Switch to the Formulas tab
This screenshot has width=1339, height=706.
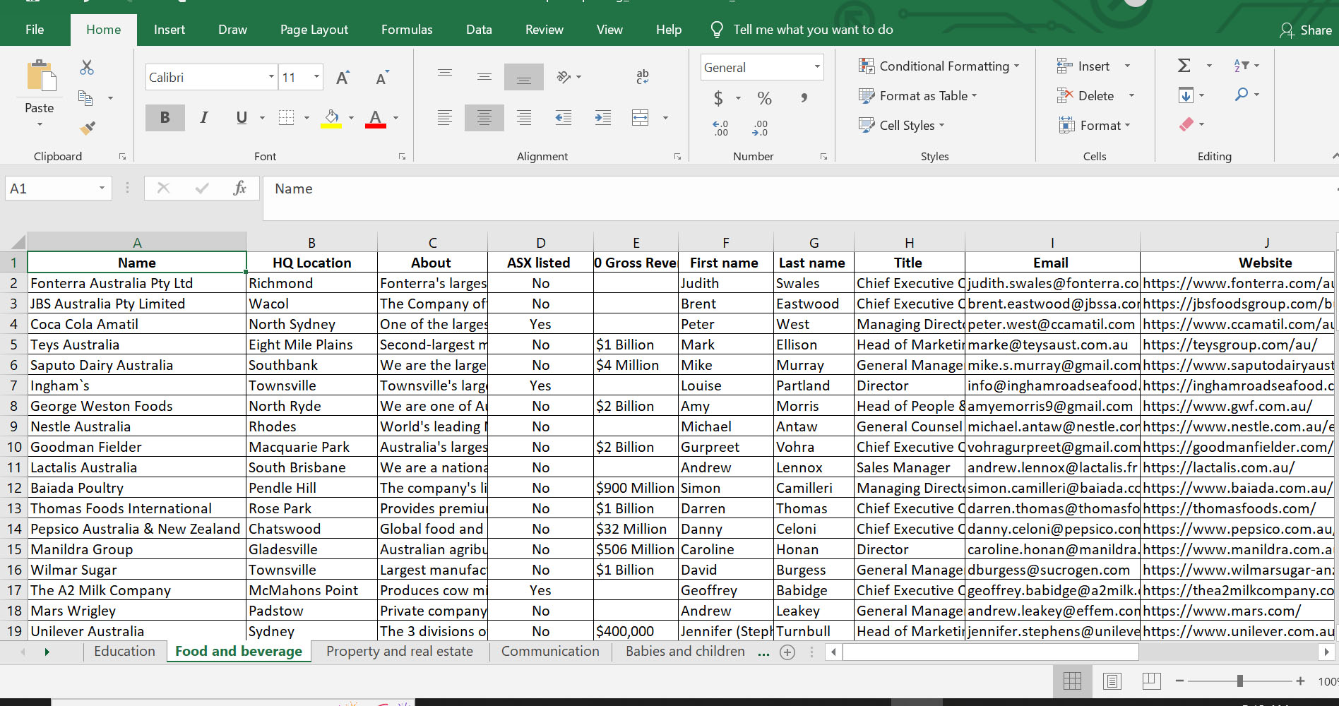point(407,30)
